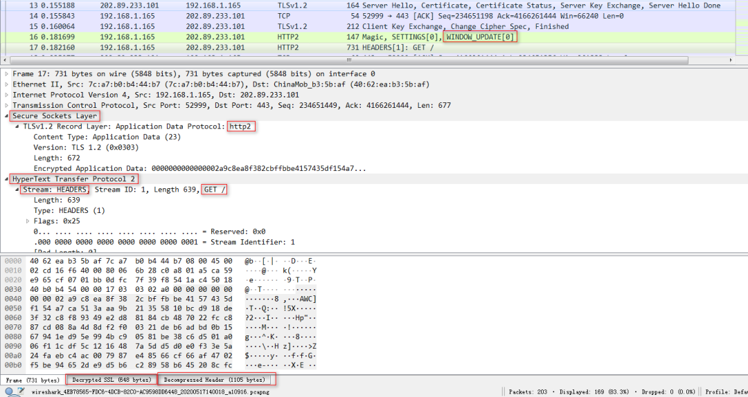Select the Content Type: Application Data (23) line
Image resolution: width=748 pixels, height=397 pixels.
107,137
